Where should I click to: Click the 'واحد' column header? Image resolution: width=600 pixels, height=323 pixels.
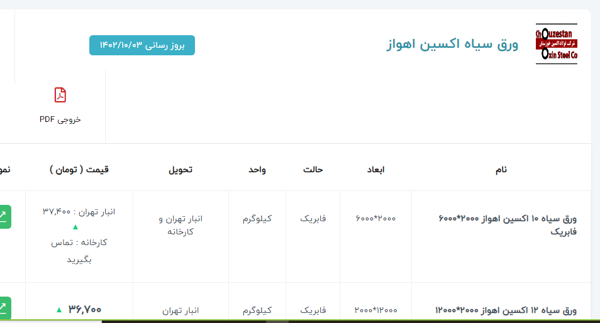(257, 170)
